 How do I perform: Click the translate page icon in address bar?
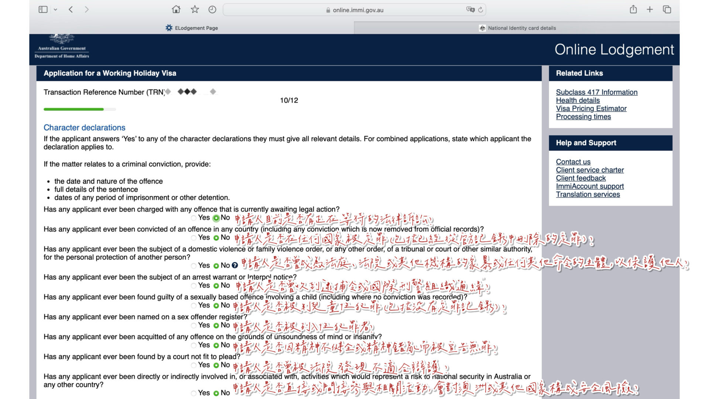point(470,10)
